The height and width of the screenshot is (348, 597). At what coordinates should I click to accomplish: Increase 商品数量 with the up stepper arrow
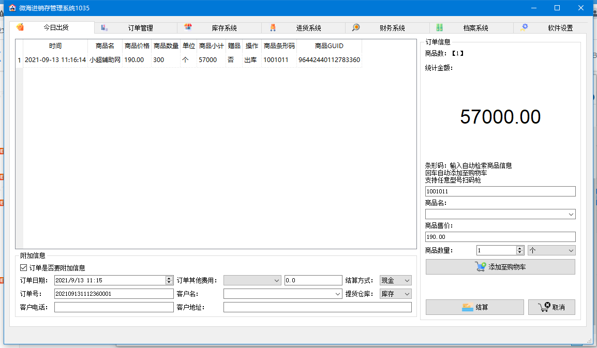519,248
